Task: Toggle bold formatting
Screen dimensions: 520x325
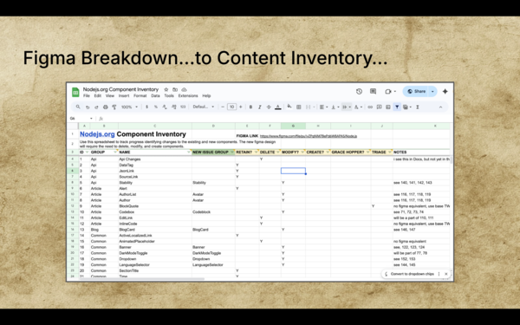Action: click(250, 107)
